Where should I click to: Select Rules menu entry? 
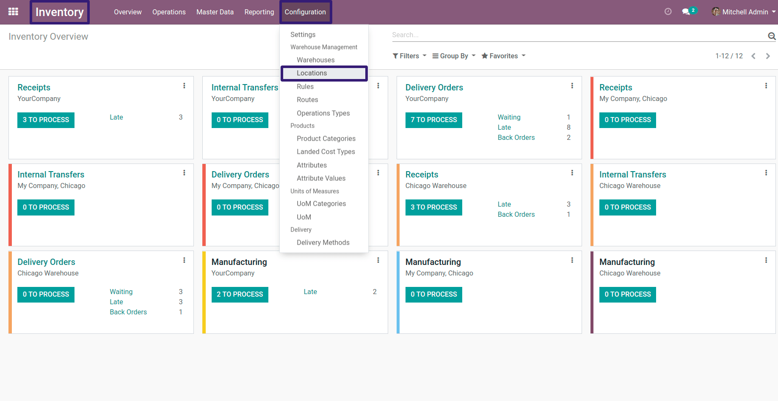point(305,87)
